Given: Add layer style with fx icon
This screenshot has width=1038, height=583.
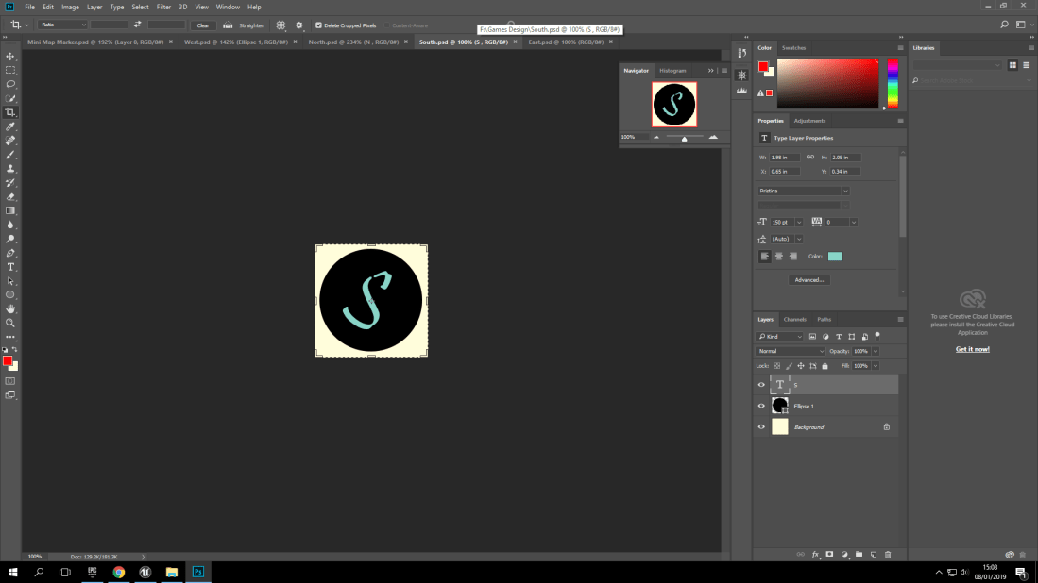Looking at the screenshot, I should click(x=814, y=554).
